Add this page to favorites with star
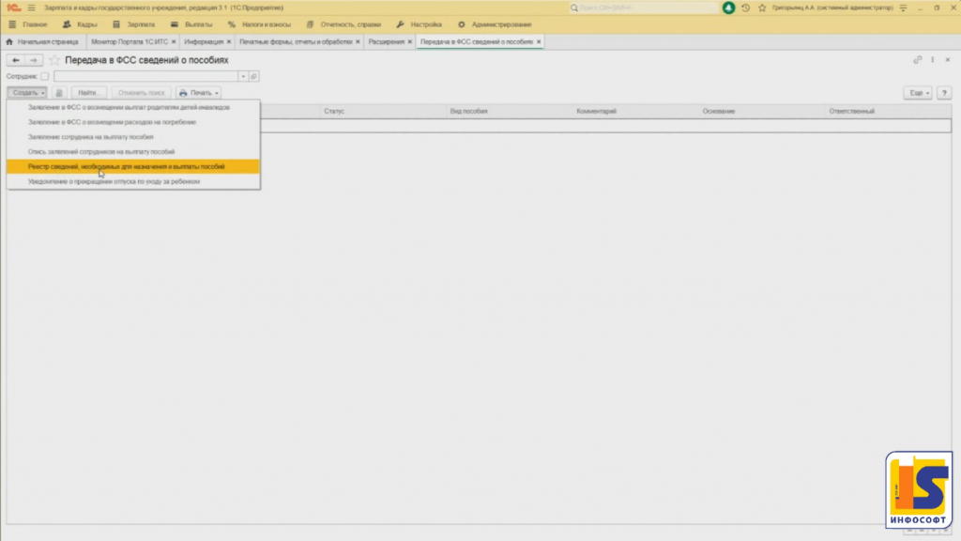The width and height of the screenshot is (961, 541). 53,60
